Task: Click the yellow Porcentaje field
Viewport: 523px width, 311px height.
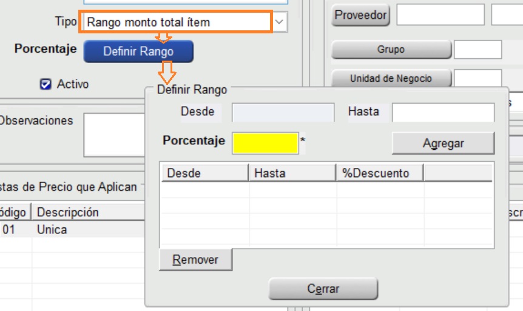Action: pyautogui.click(x=265, y=142)
